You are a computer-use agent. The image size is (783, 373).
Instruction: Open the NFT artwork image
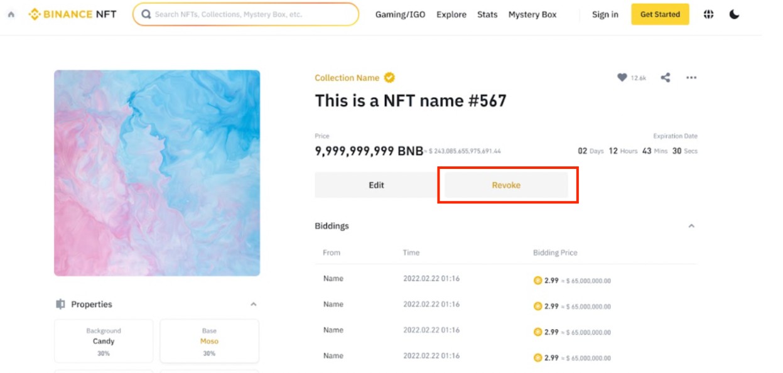(157, 173)
